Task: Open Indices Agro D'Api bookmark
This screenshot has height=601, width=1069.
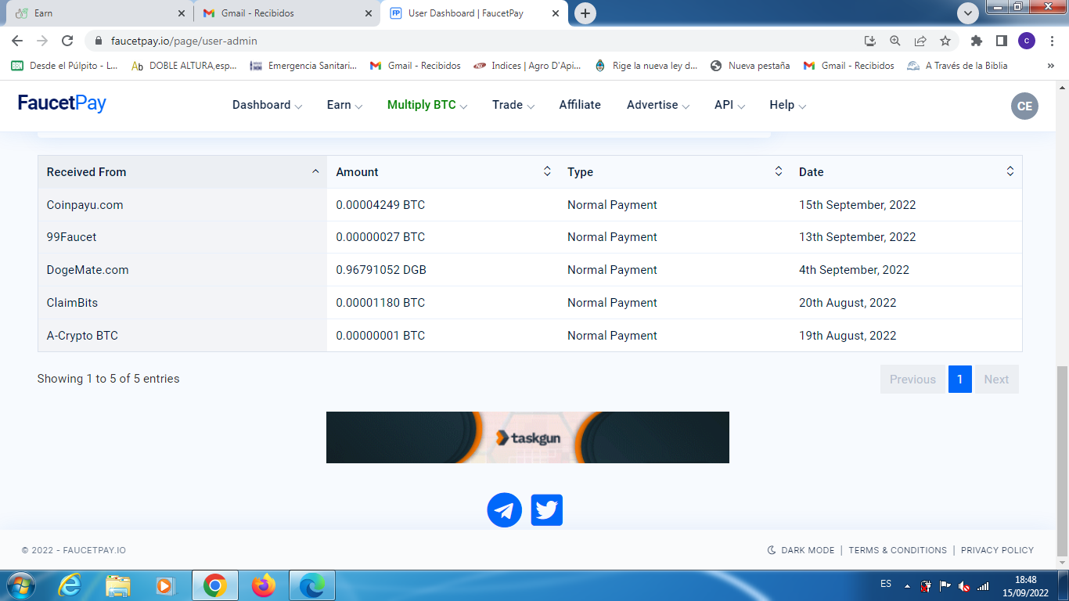Action: coord(527,66)
